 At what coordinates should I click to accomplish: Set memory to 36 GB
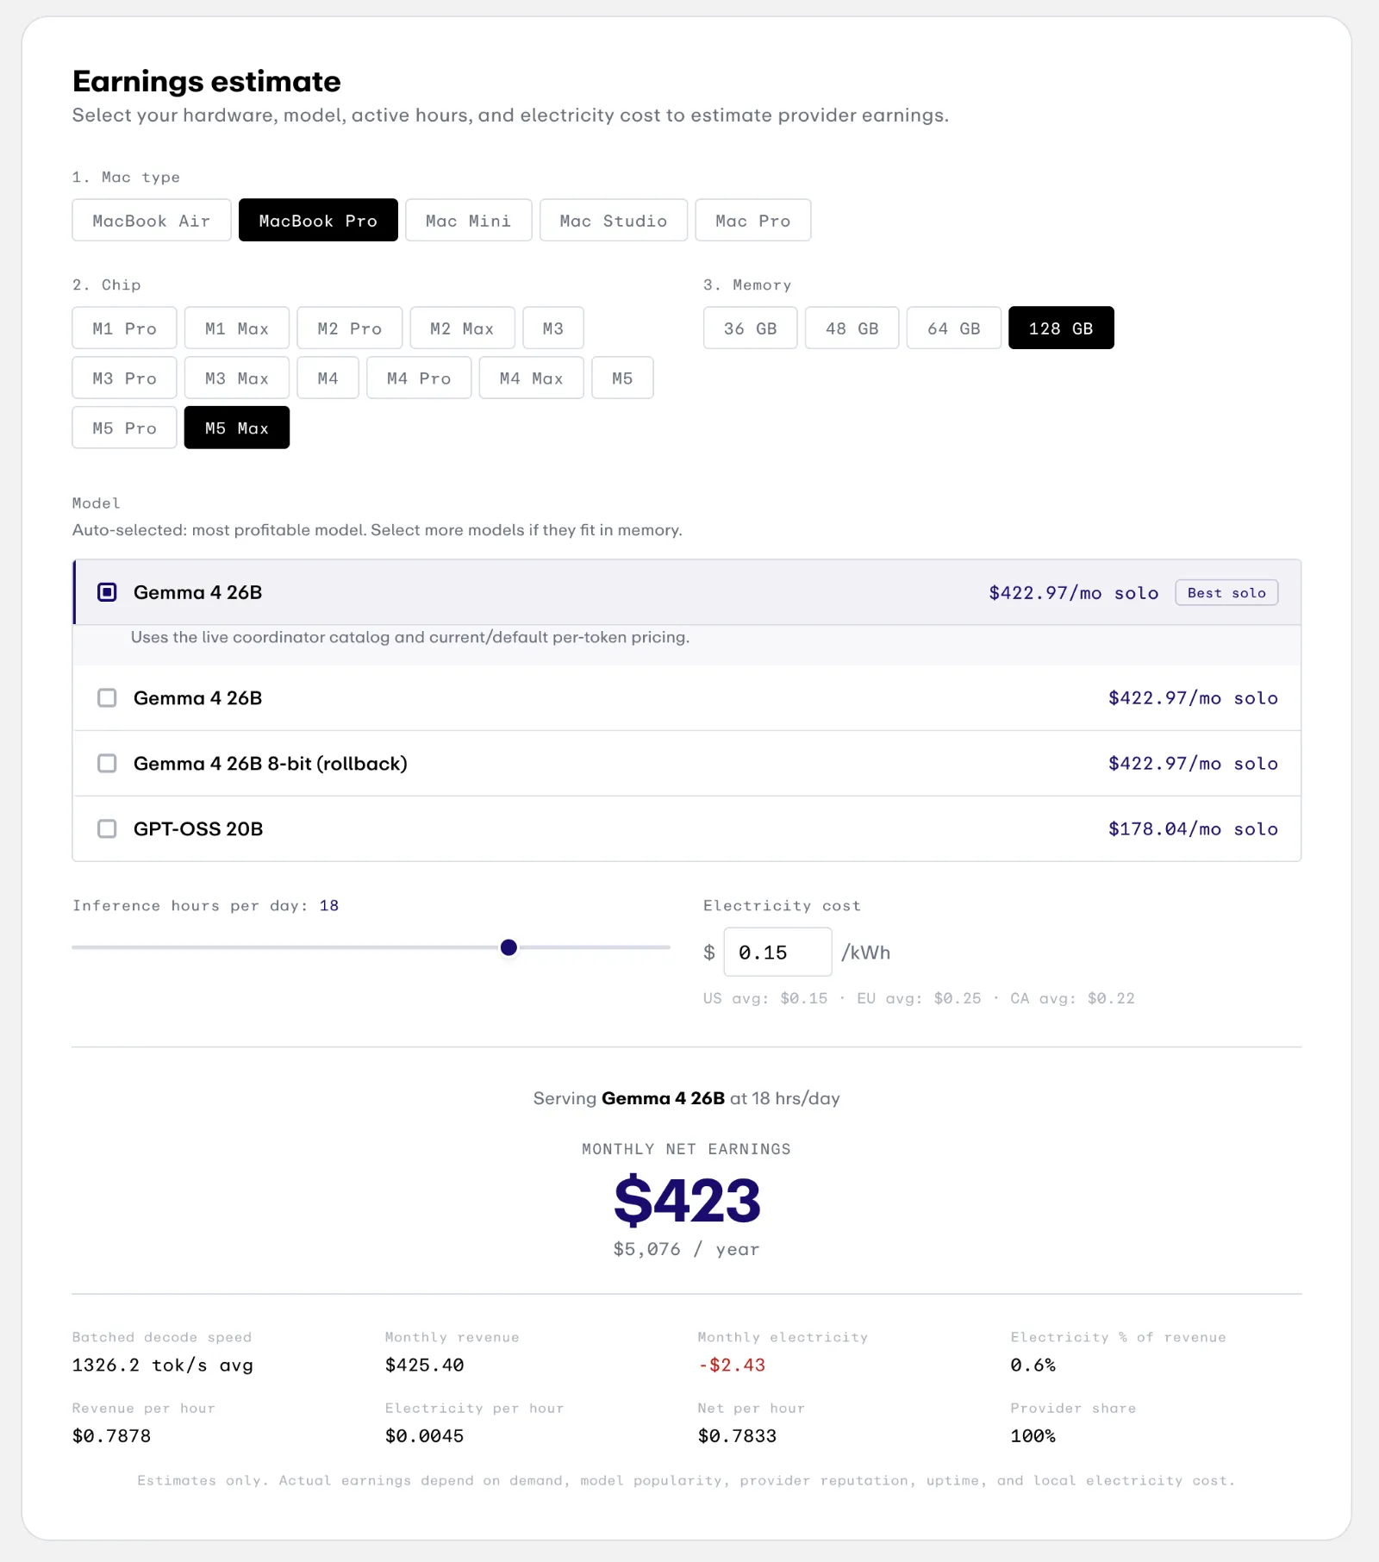click(750, 328)
